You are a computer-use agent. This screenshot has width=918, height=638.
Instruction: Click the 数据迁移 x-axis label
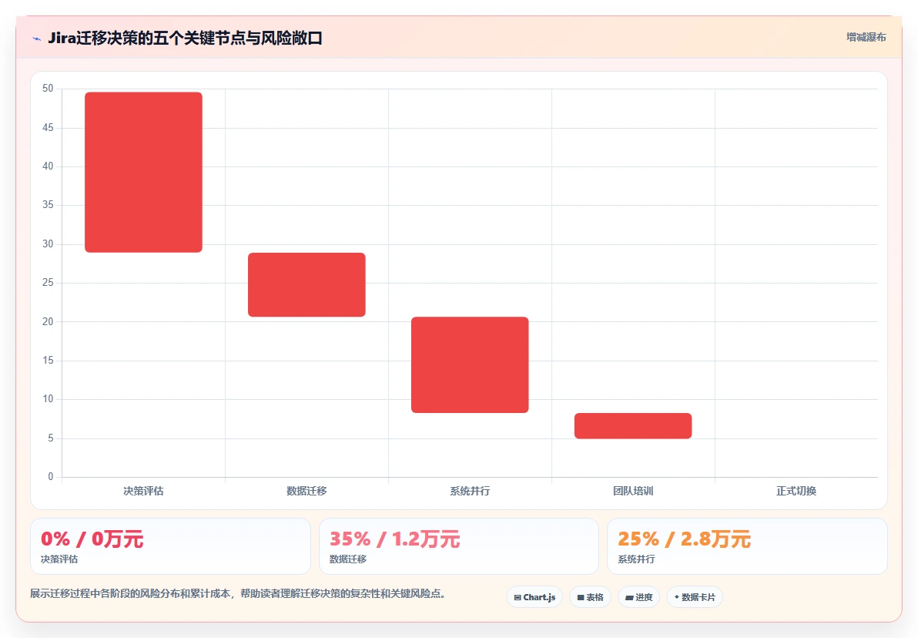[307, 491]
